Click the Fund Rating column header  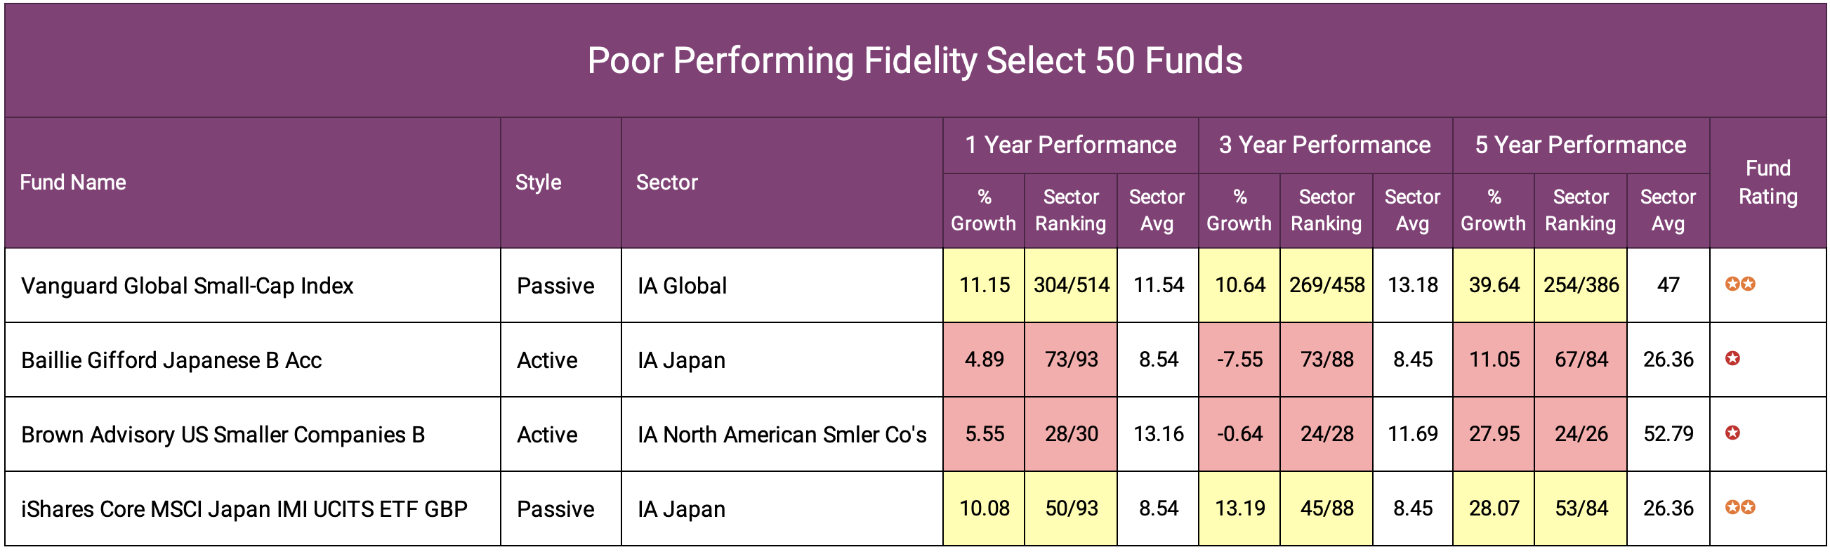point(1768,183)
